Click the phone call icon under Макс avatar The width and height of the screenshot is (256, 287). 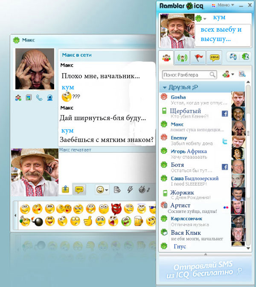click(39, 98)
